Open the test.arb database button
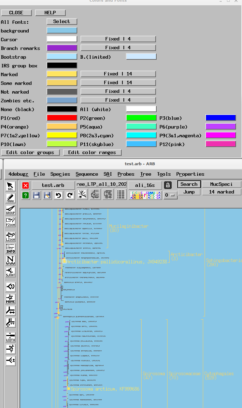This screenshot has width=242, height=408. pos(53,185)
